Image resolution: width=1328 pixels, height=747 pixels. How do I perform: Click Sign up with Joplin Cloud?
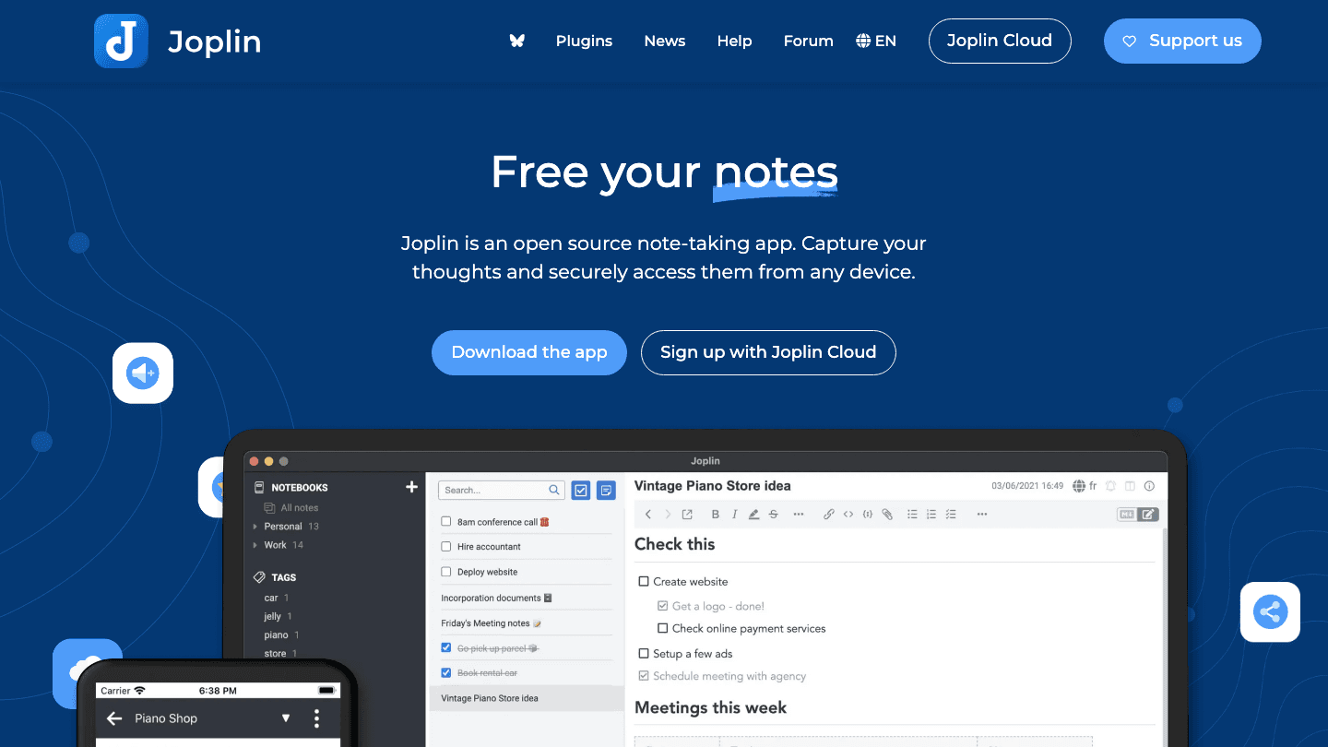[768, 352]
